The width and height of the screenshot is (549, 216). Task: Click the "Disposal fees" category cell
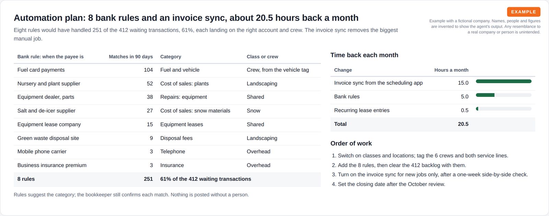point(176,138)
